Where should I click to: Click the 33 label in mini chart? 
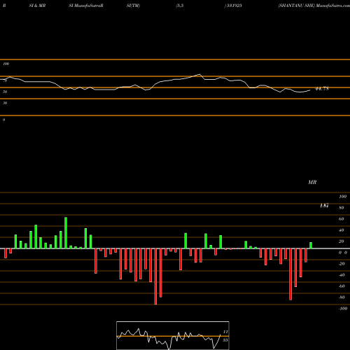(x=225, y=340)
